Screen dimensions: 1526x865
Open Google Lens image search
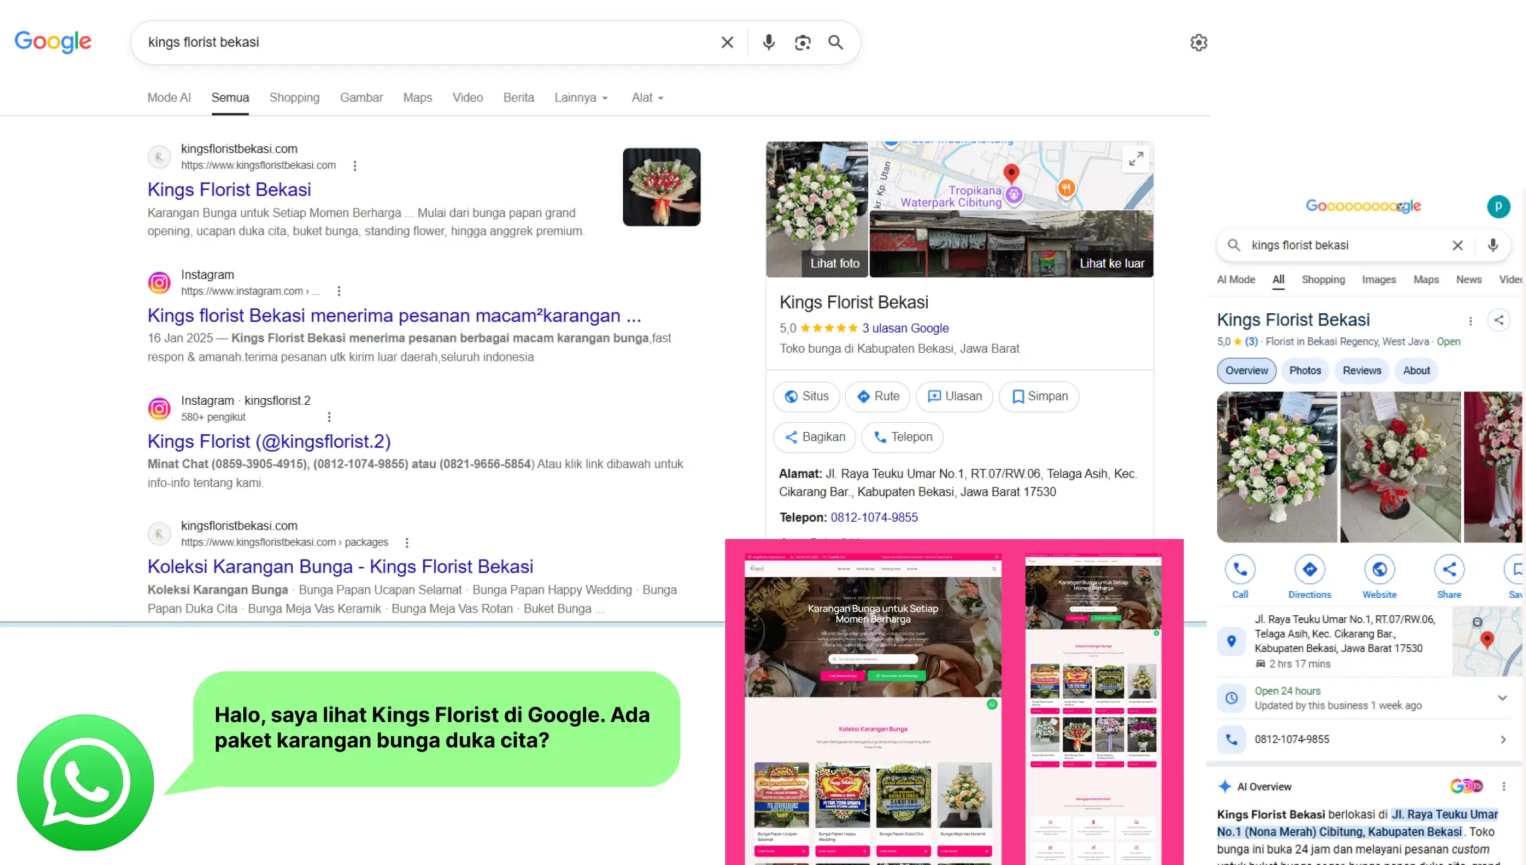point(802,43)
